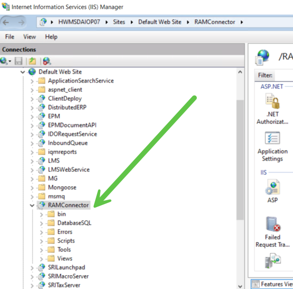Select the MG folder
Viewport: 293px width, 289px height.
tap(53, 178)
